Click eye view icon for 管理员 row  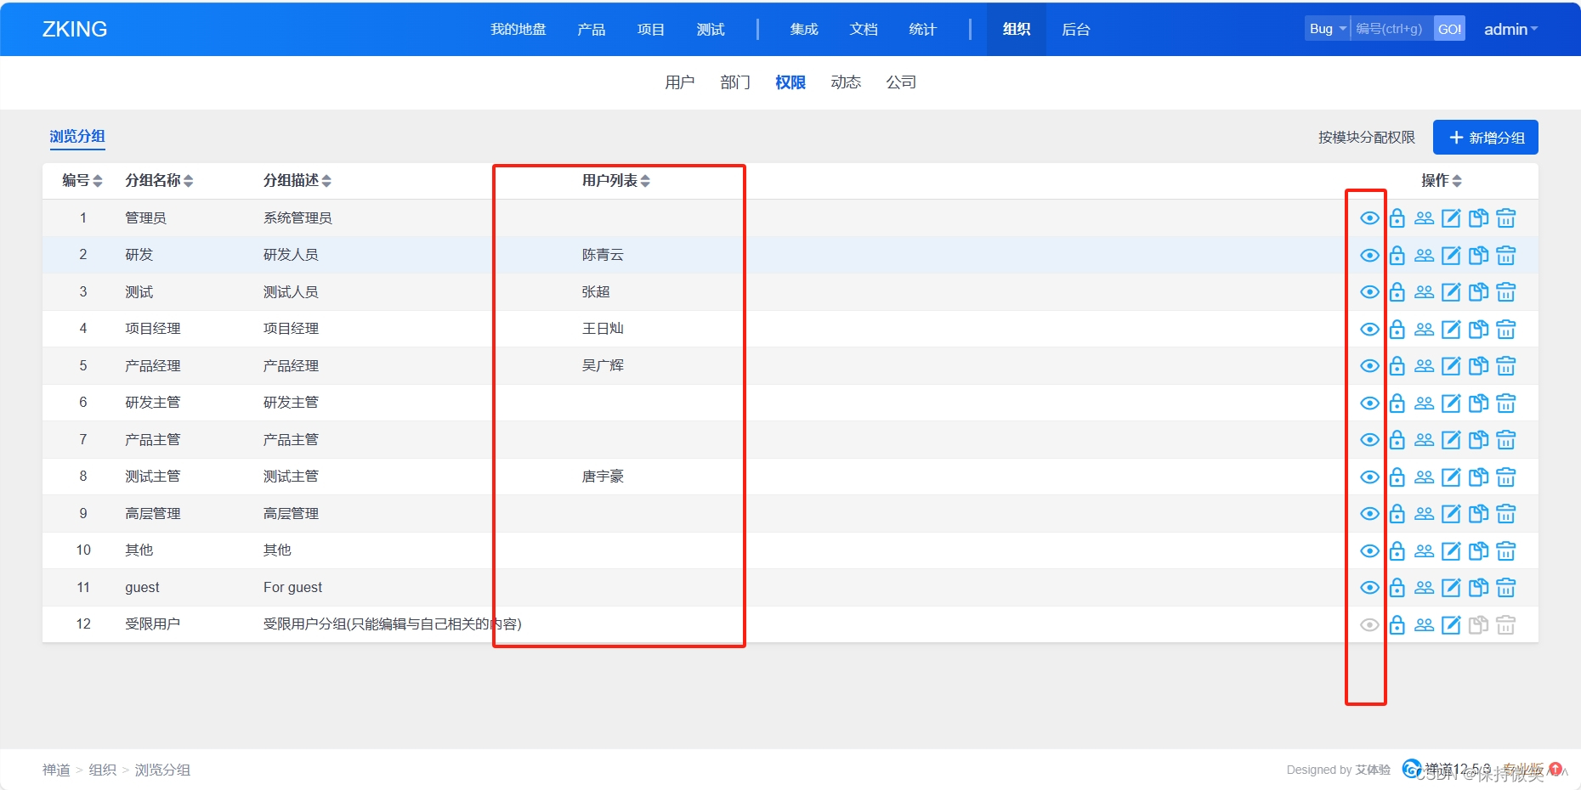click(x=1369, y=218)
